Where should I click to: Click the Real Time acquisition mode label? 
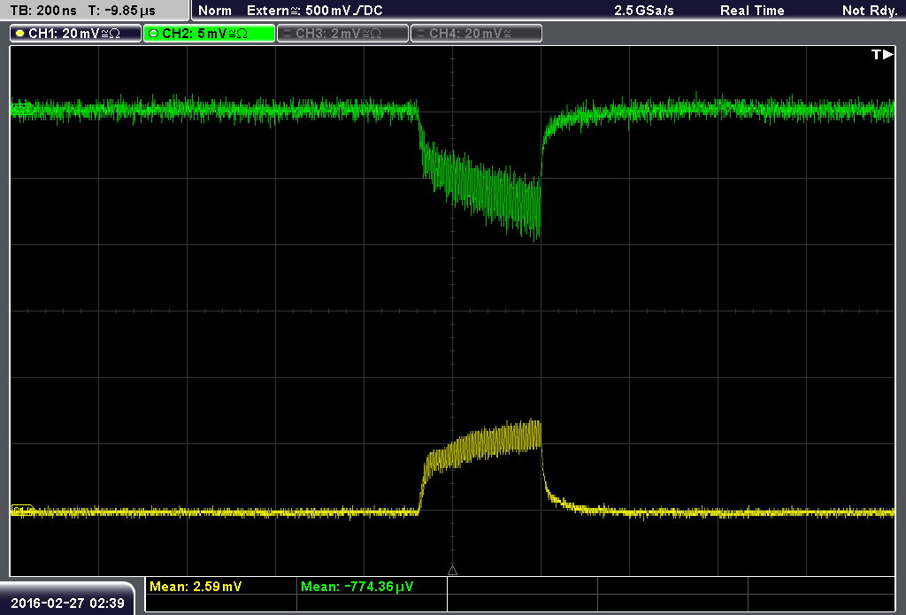pyautogui.click(x=752, y=11)
